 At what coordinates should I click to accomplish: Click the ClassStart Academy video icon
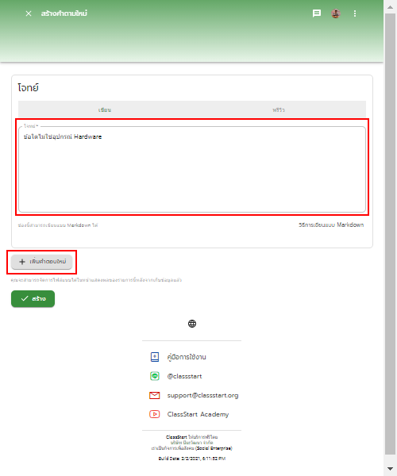155,414
